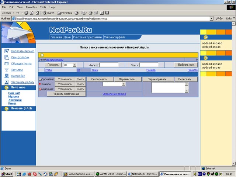Screen dimensions: 236x177
Task: Open the Favorites menu
Action: coord(31,7)
